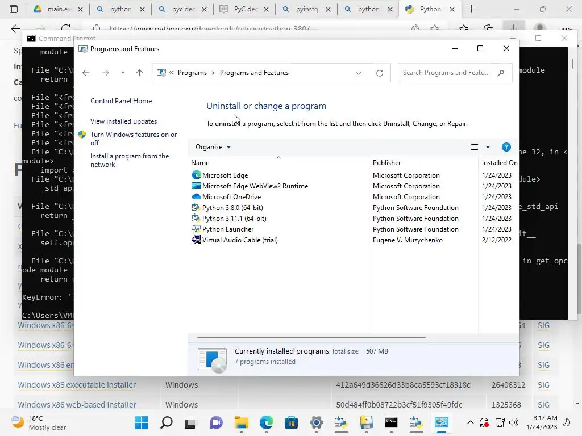Select Python 3.11.1 (64-bit) entry
This screenshot has width=582, height=436.
tap(234, 219)
